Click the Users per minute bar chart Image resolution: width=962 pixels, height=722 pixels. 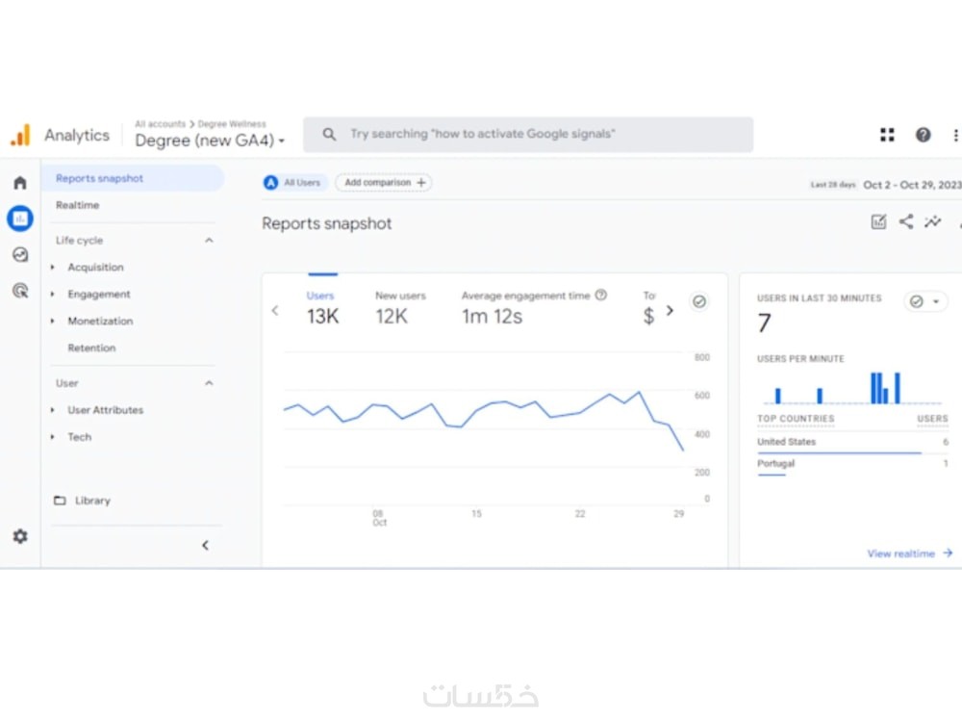point(852,387)
